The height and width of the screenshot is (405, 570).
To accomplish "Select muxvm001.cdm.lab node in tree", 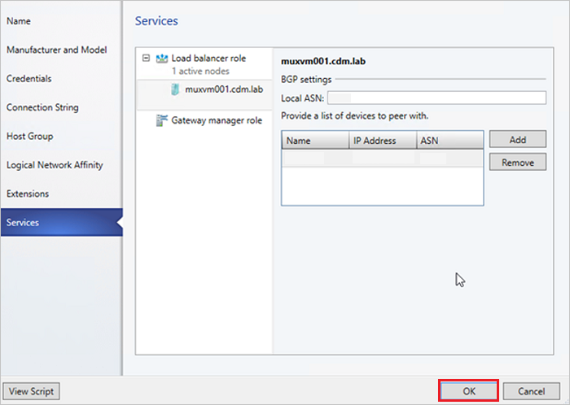I will click(x=204, y=94).
